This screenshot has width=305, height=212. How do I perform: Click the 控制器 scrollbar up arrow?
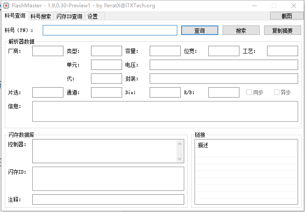click(180, 144)
